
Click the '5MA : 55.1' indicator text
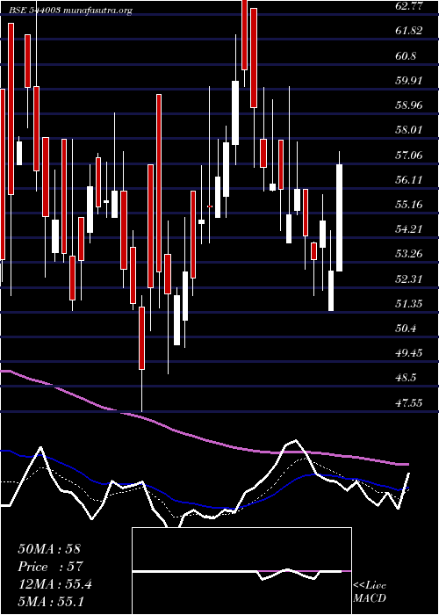(x=51, y=601)
